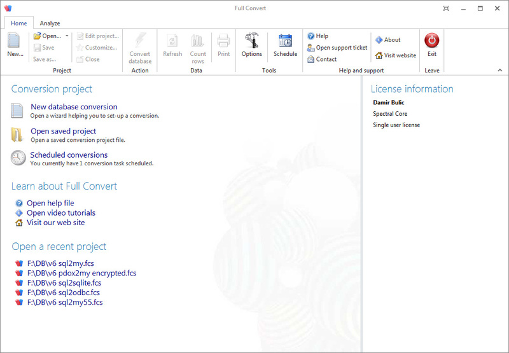Switch to the Home tab
The image size is (509, 353).
(x=19, y=23)
